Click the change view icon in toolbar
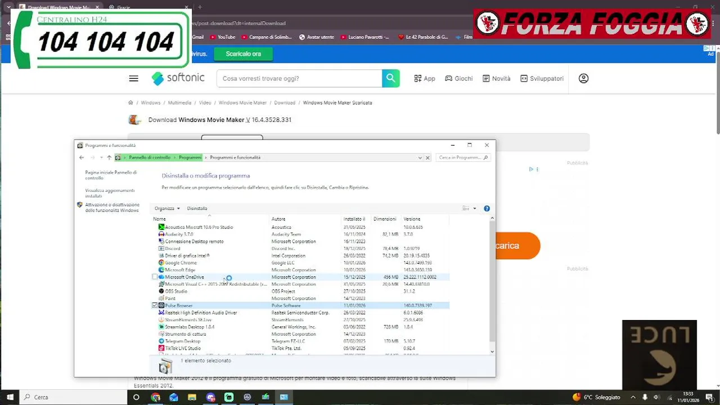Screen dimensions: 720x405 [466, 208]
